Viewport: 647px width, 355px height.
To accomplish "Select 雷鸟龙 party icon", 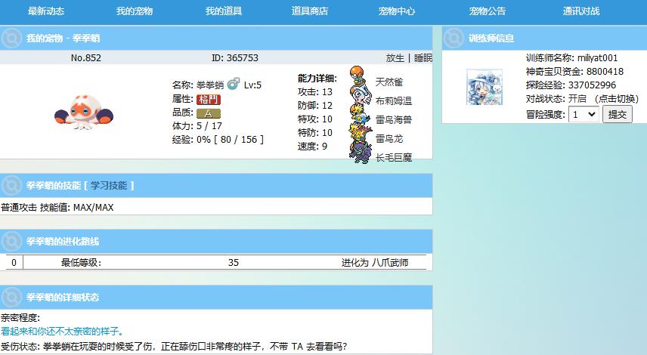I will tap(360, 133).
